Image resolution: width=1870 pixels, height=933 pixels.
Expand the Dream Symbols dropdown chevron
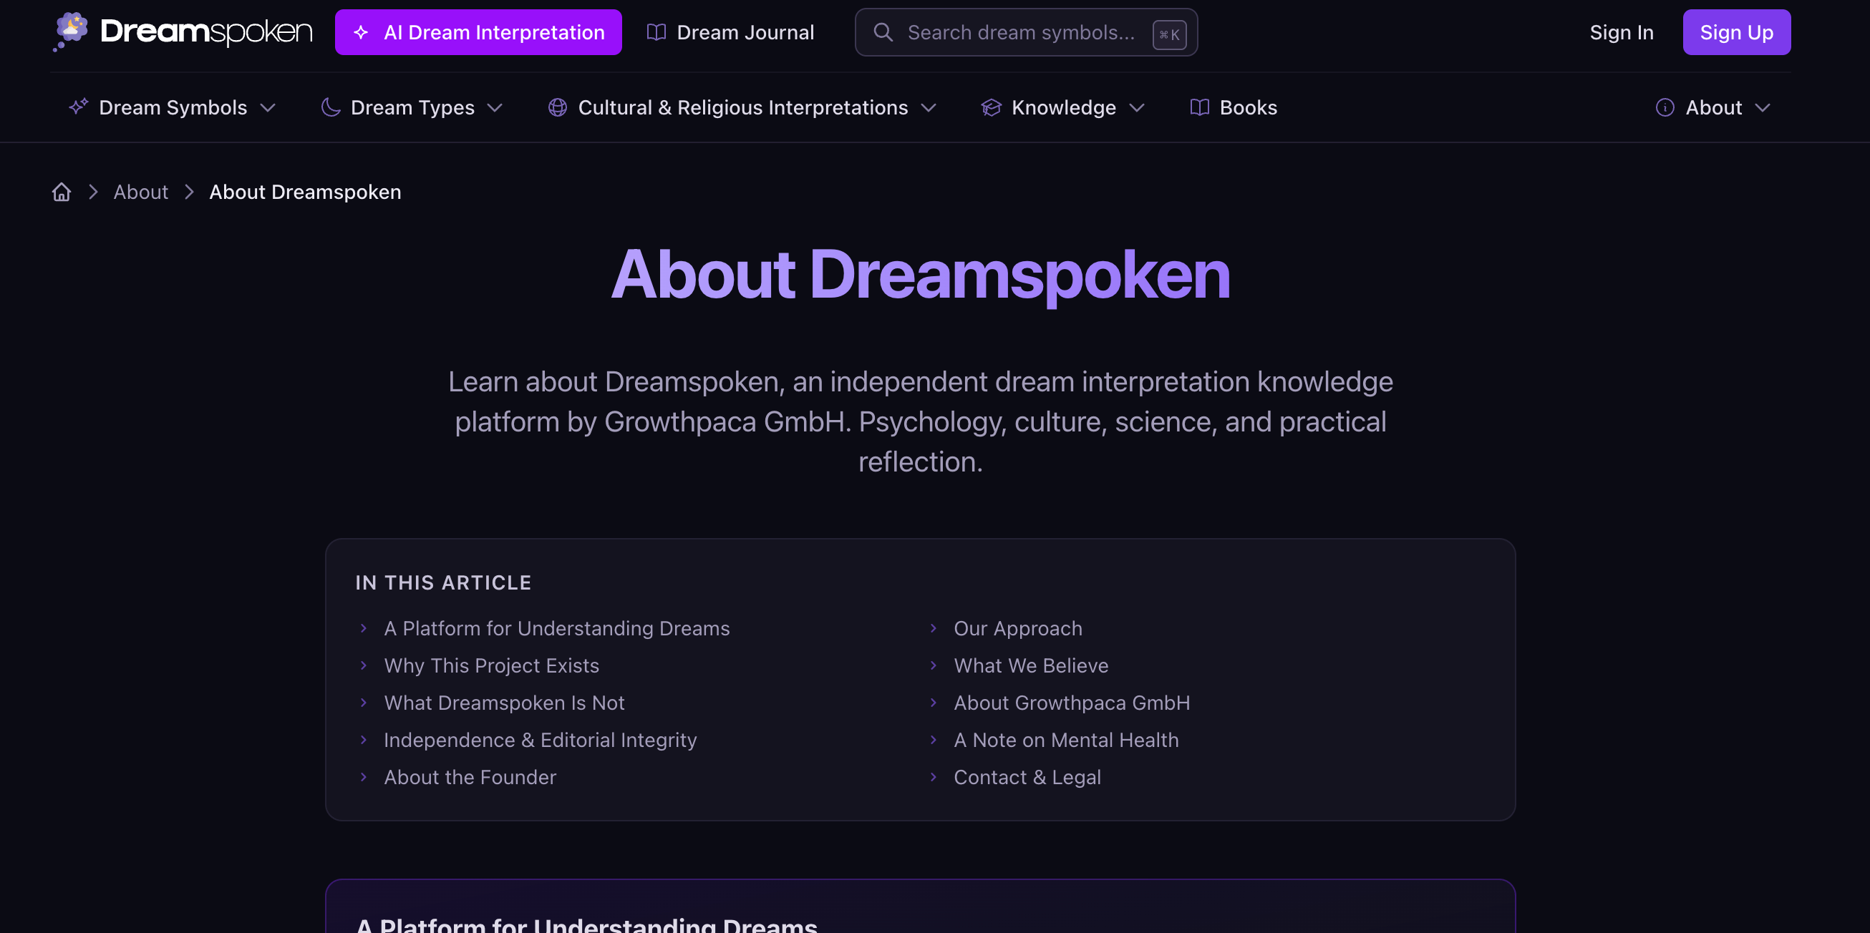point(268,107)
